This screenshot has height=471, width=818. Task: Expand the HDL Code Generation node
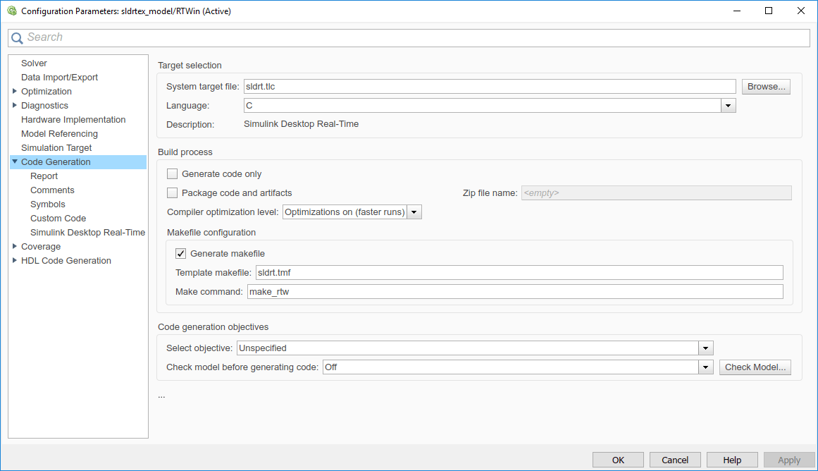click(x=15, y=261)
